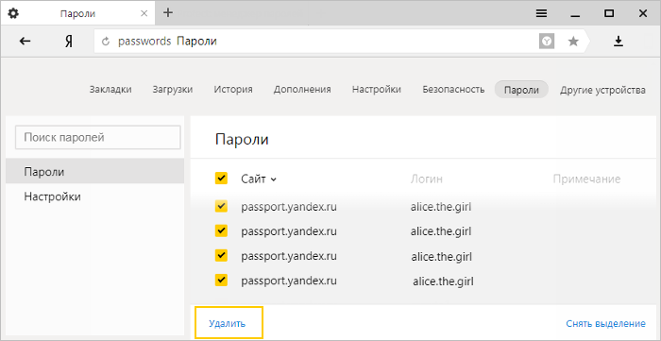Open a new tab with the plus button

[x=168, y=12]
